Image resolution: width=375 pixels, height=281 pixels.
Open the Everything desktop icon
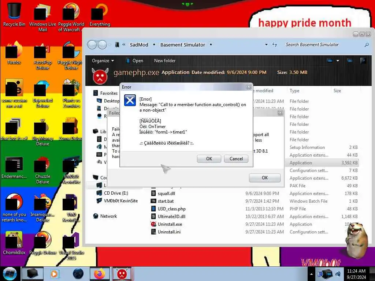point(100,15)
